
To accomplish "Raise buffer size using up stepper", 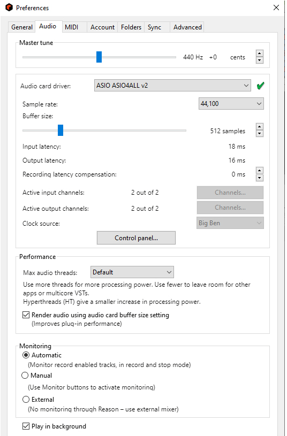I will [x=260, y=127].
